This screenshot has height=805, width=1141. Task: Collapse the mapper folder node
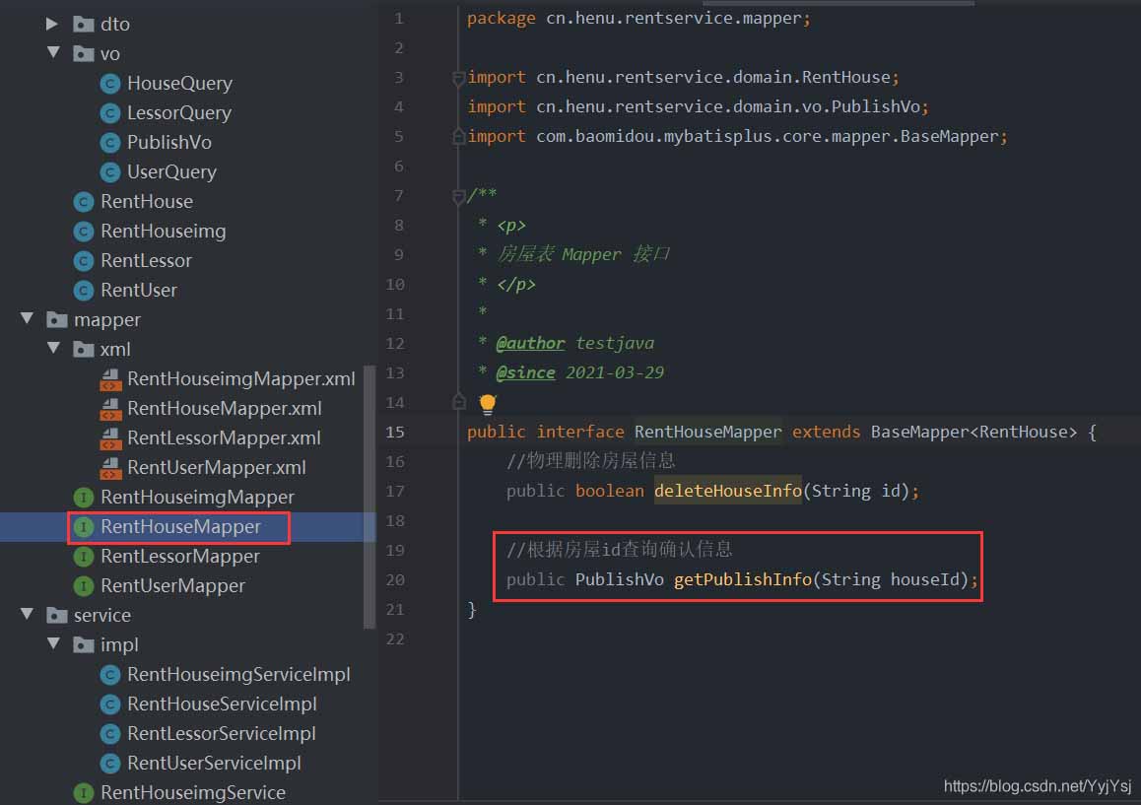27,319
